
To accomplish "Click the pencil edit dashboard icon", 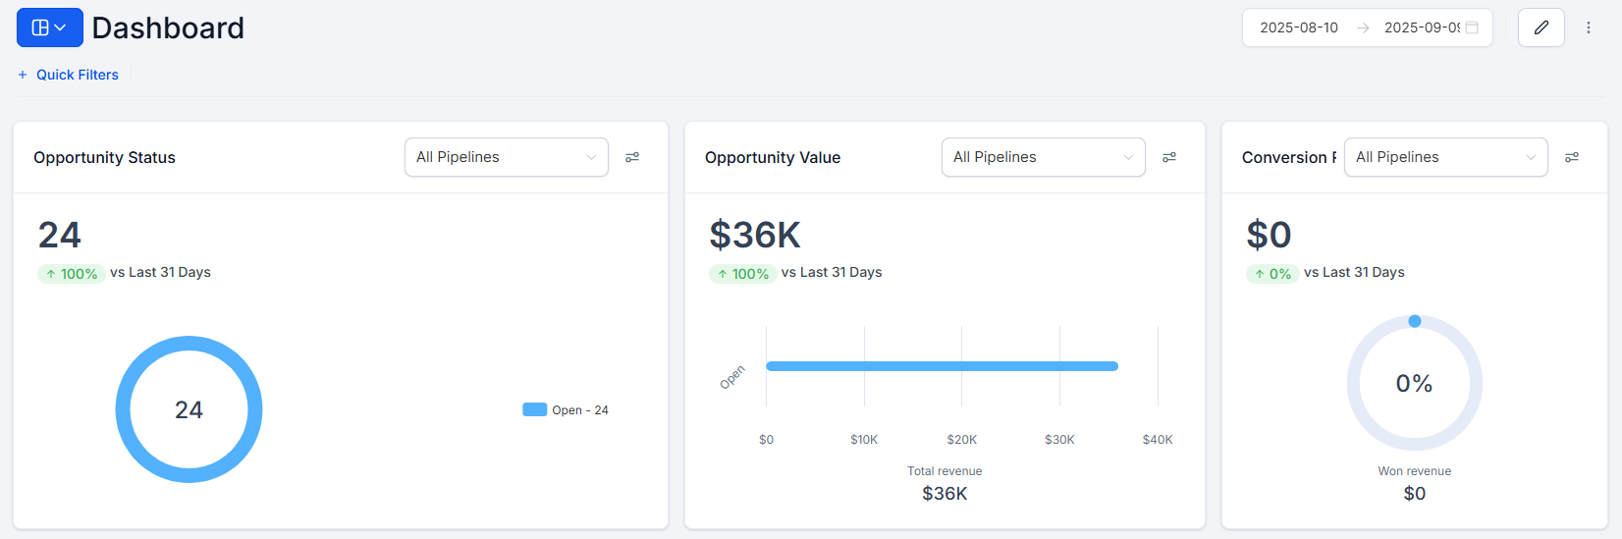I will 1541,27.
